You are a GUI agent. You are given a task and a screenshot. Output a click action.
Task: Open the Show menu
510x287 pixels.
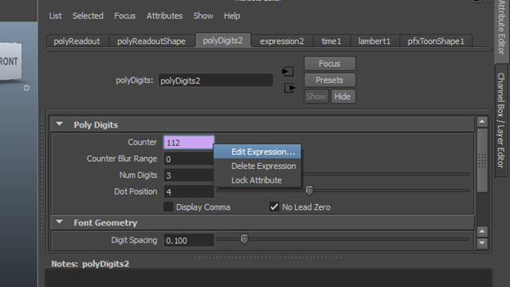coord(203,16)
